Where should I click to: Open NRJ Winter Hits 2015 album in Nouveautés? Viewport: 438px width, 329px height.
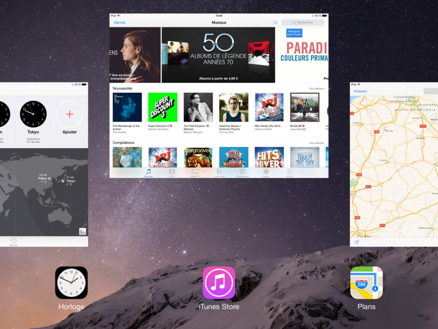coord(269,107)
